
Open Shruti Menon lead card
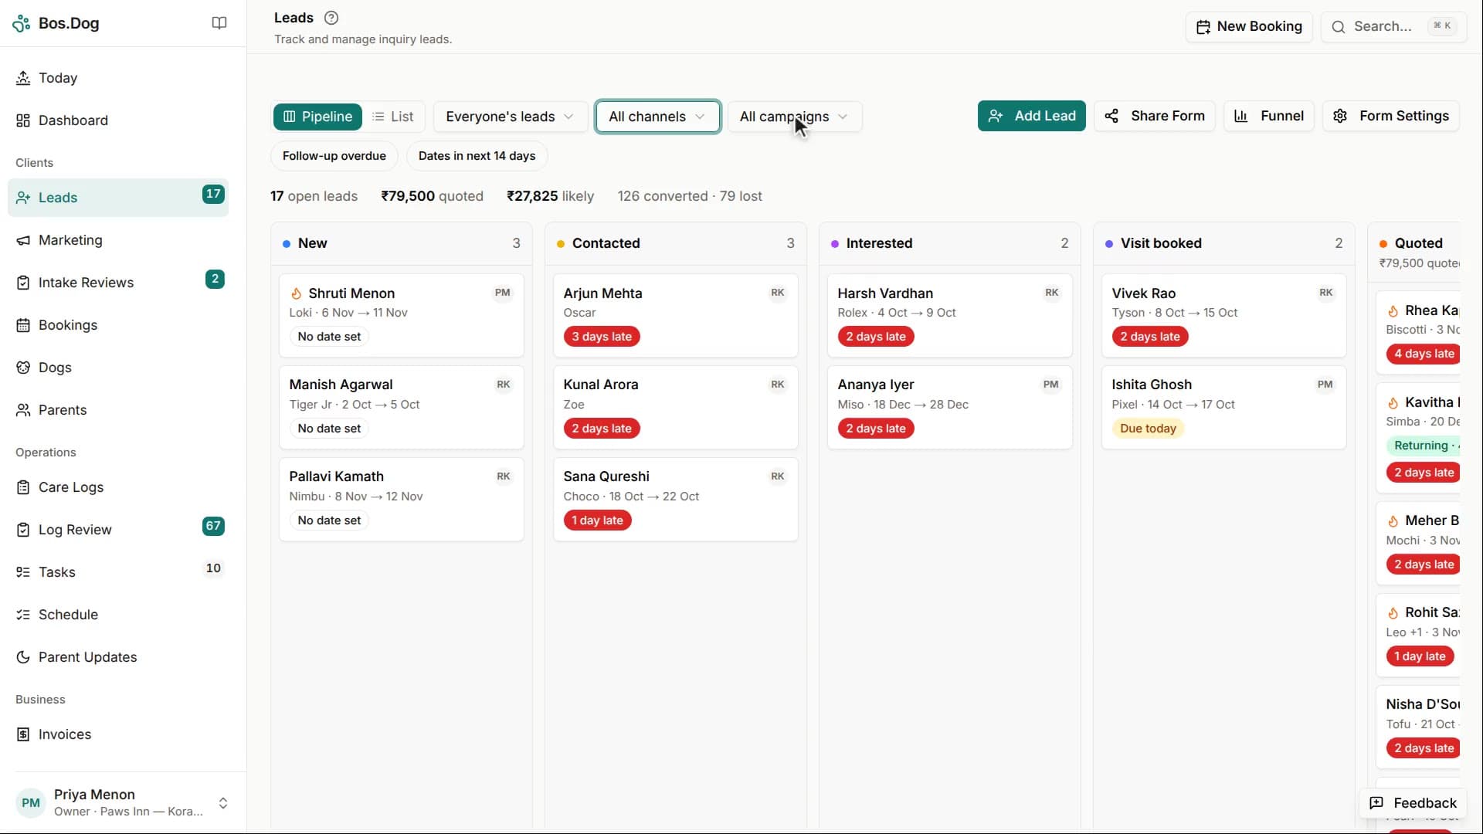point(401,315)
